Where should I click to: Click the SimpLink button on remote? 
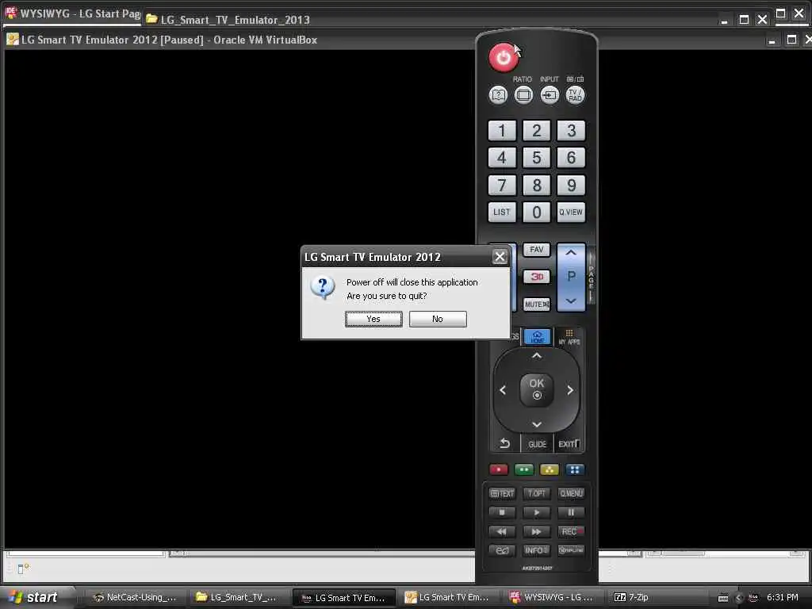pos(571,550)
